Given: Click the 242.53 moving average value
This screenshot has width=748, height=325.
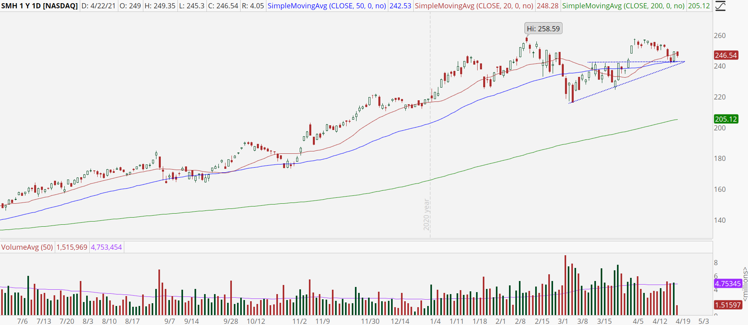Looking at the screenshot, I should [400, 6].
